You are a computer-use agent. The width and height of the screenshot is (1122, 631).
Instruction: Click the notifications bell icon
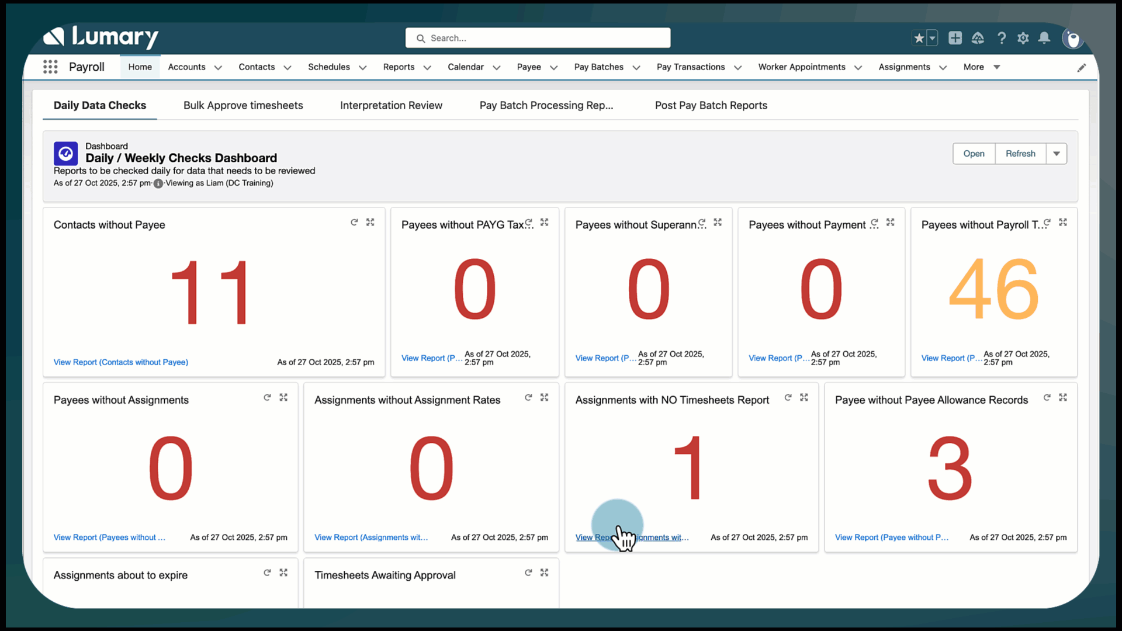[1044, 38]
